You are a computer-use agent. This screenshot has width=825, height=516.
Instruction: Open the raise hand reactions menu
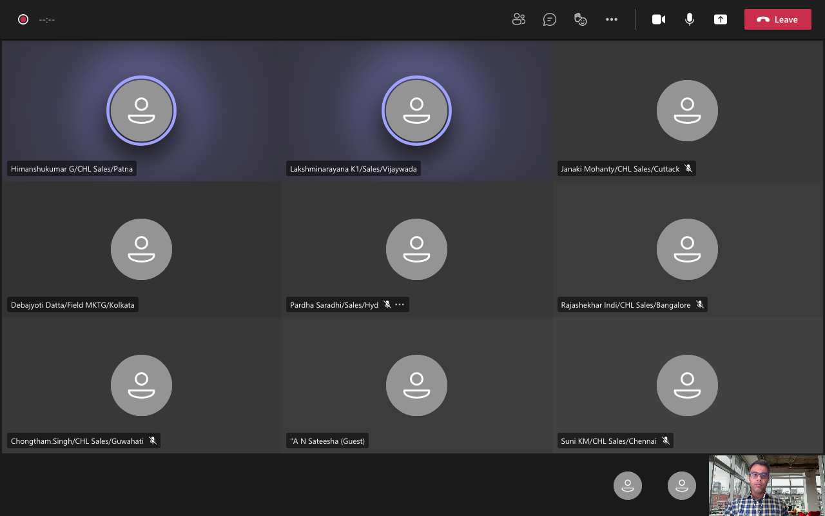[581, 19]
